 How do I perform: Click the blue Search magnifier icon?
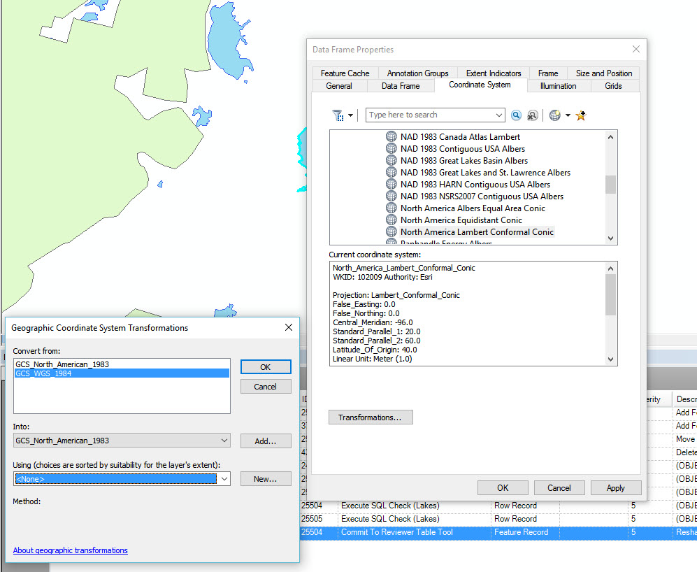516,115
